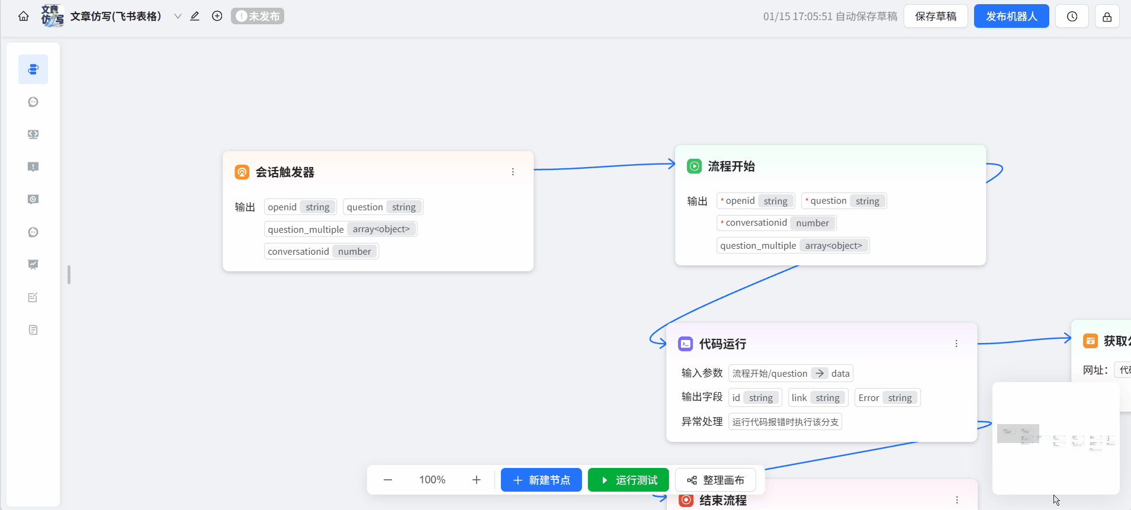Click 整理画布 button
The height and width of the screenshot is (510, 1131).
coord(715,480)
